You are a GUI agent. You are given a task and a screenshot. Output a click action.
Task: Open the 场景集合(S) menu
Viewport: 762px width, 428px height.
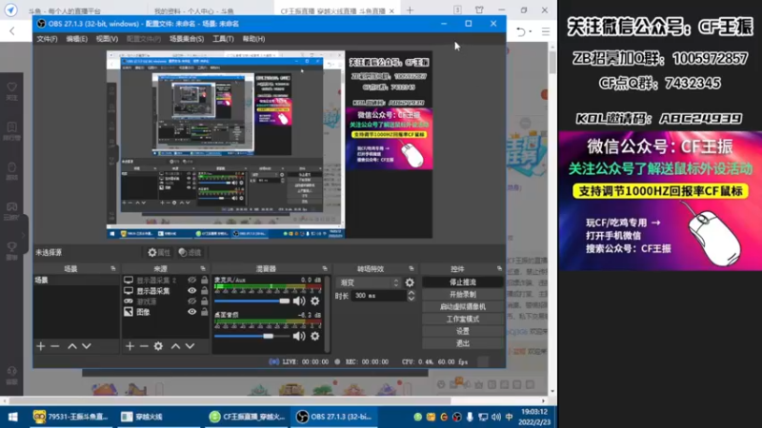click(x=187, y=39)
